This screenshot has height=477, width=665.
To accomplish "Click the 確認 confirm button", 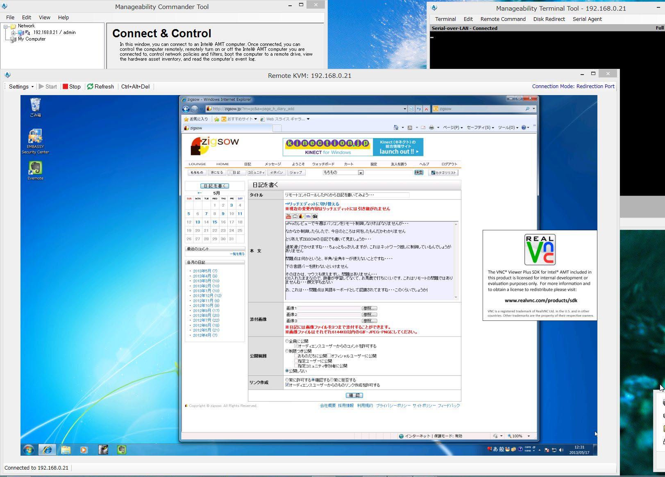I will pyautogui.click(x=354, y=395).
